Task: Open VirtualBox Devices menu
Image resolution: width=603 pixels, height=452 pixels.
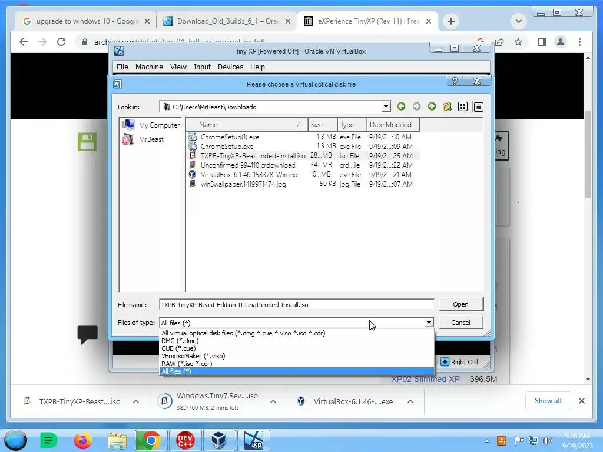Action: (x=230, y=67)
